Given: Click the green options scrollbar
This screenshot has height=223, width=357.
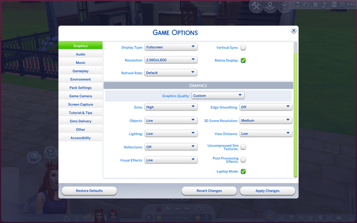Looking at the screenshot, I should 296,115.
